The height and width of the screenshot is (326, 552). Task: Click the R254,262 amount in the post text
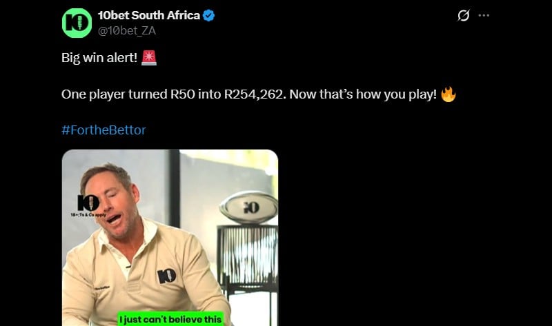click(x=254, y=94)
